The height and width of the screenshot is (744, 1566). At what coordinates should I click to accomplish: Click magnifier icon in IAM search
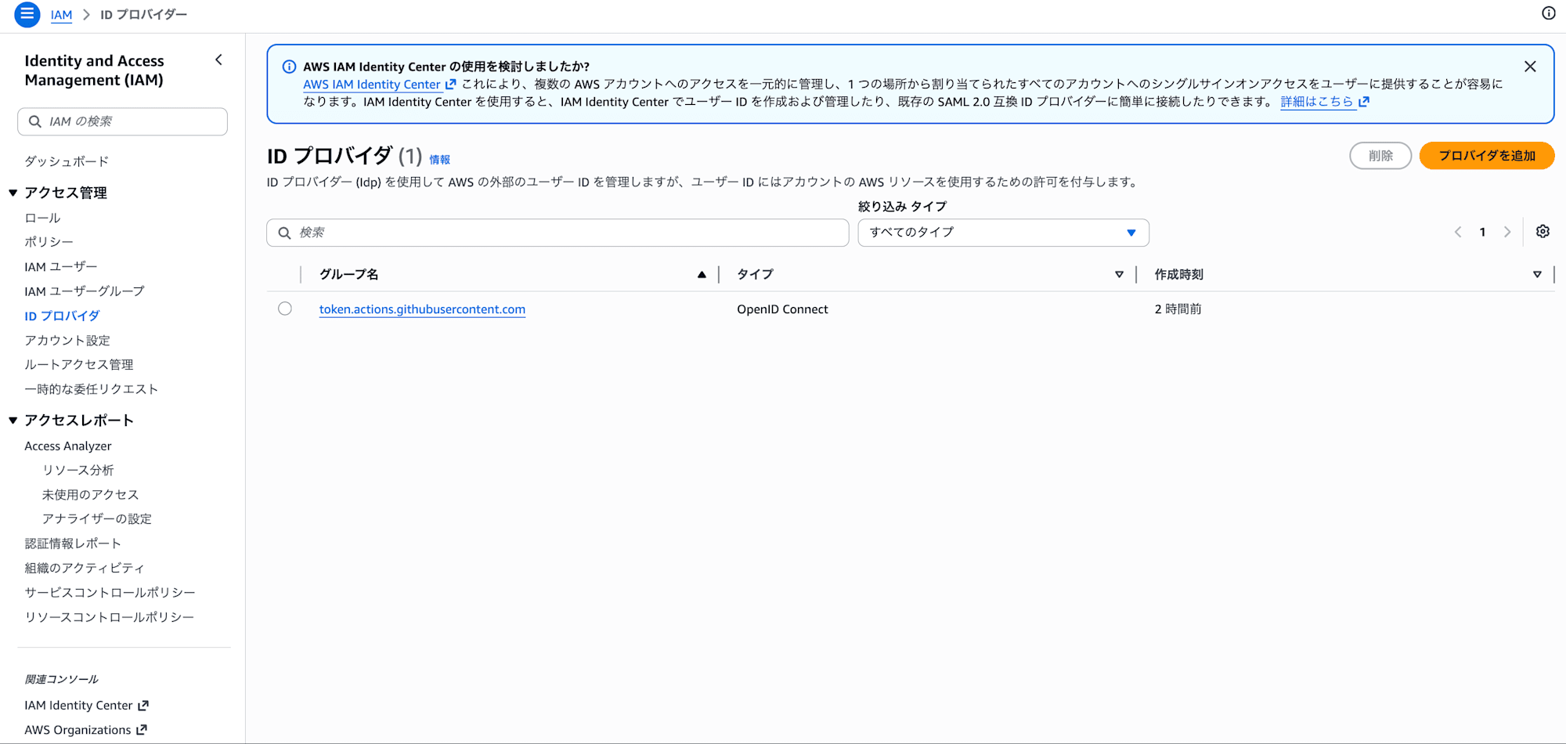[35, 121]
